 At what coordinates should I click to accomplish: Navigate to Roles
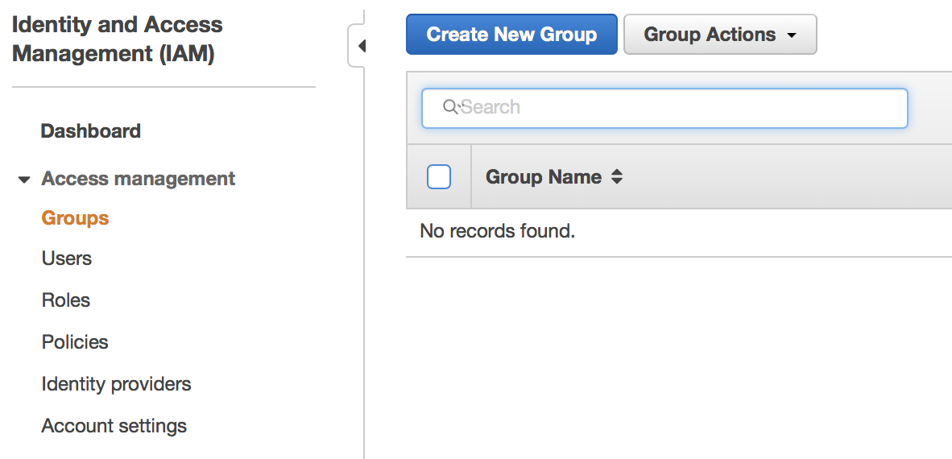pyautogui.click(x=66, y=300)
